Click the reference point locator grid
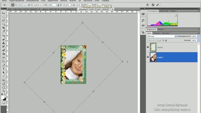Screen dimensions: 201x113 (13, 5)
